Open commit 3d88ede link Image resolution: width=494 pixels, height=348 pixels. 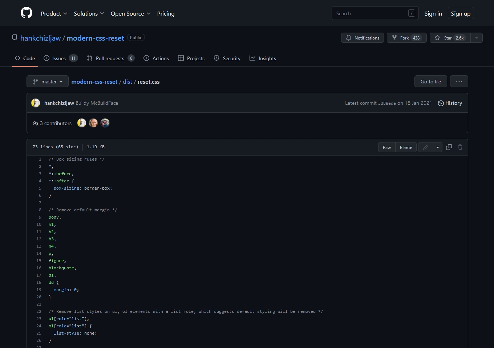(x=387, y=103)
